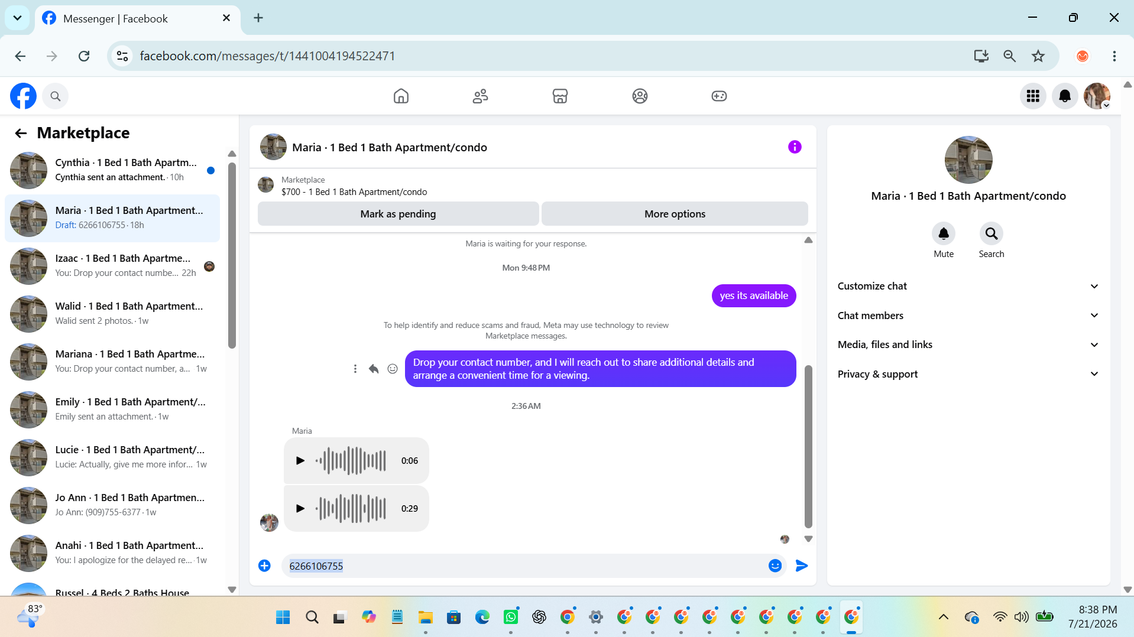The width and height of the screenshot is (1134, 637).
Task: Expand Media, files and links section
Action: 968,344
